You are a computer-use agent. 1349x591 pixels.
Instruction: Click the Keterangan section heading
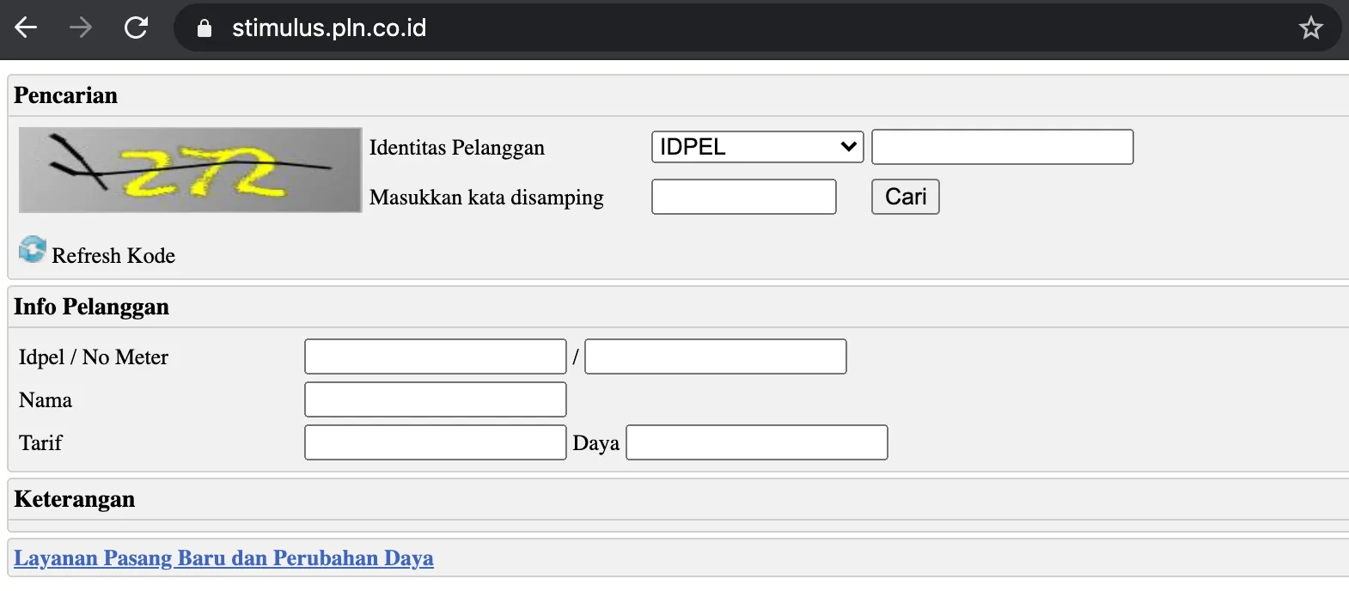(75, 499)
